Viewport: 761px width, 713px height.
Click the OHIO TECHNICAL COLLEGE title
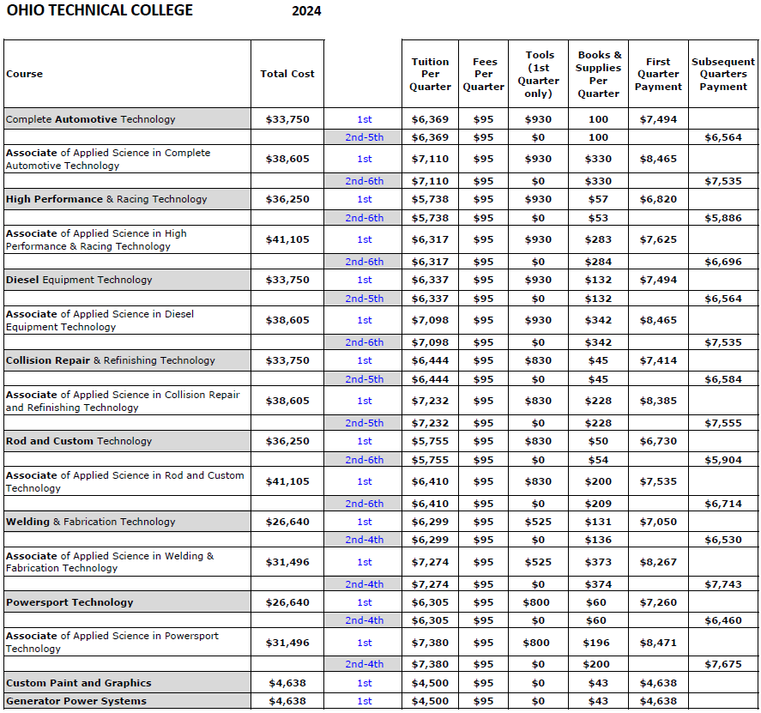(100, 10)
